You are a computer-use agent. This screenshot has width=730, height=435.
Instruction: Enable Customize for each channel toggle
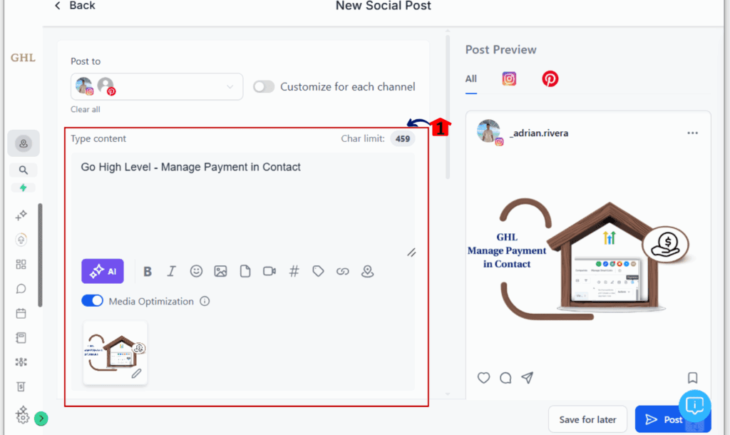tap(264, 86)
